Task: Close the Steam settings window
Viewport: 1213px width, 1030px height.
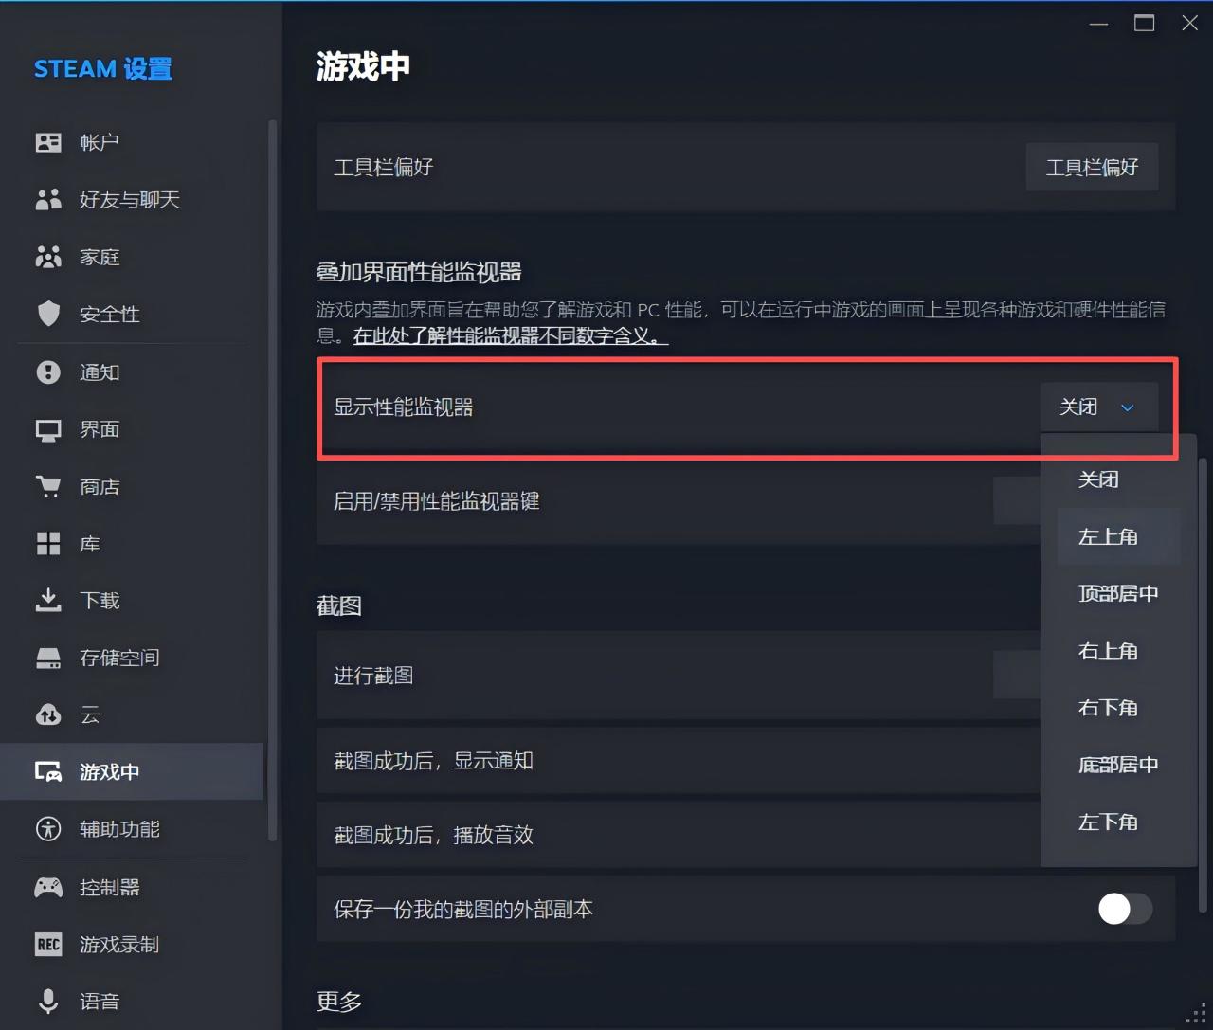Action: click(1190, 24)
